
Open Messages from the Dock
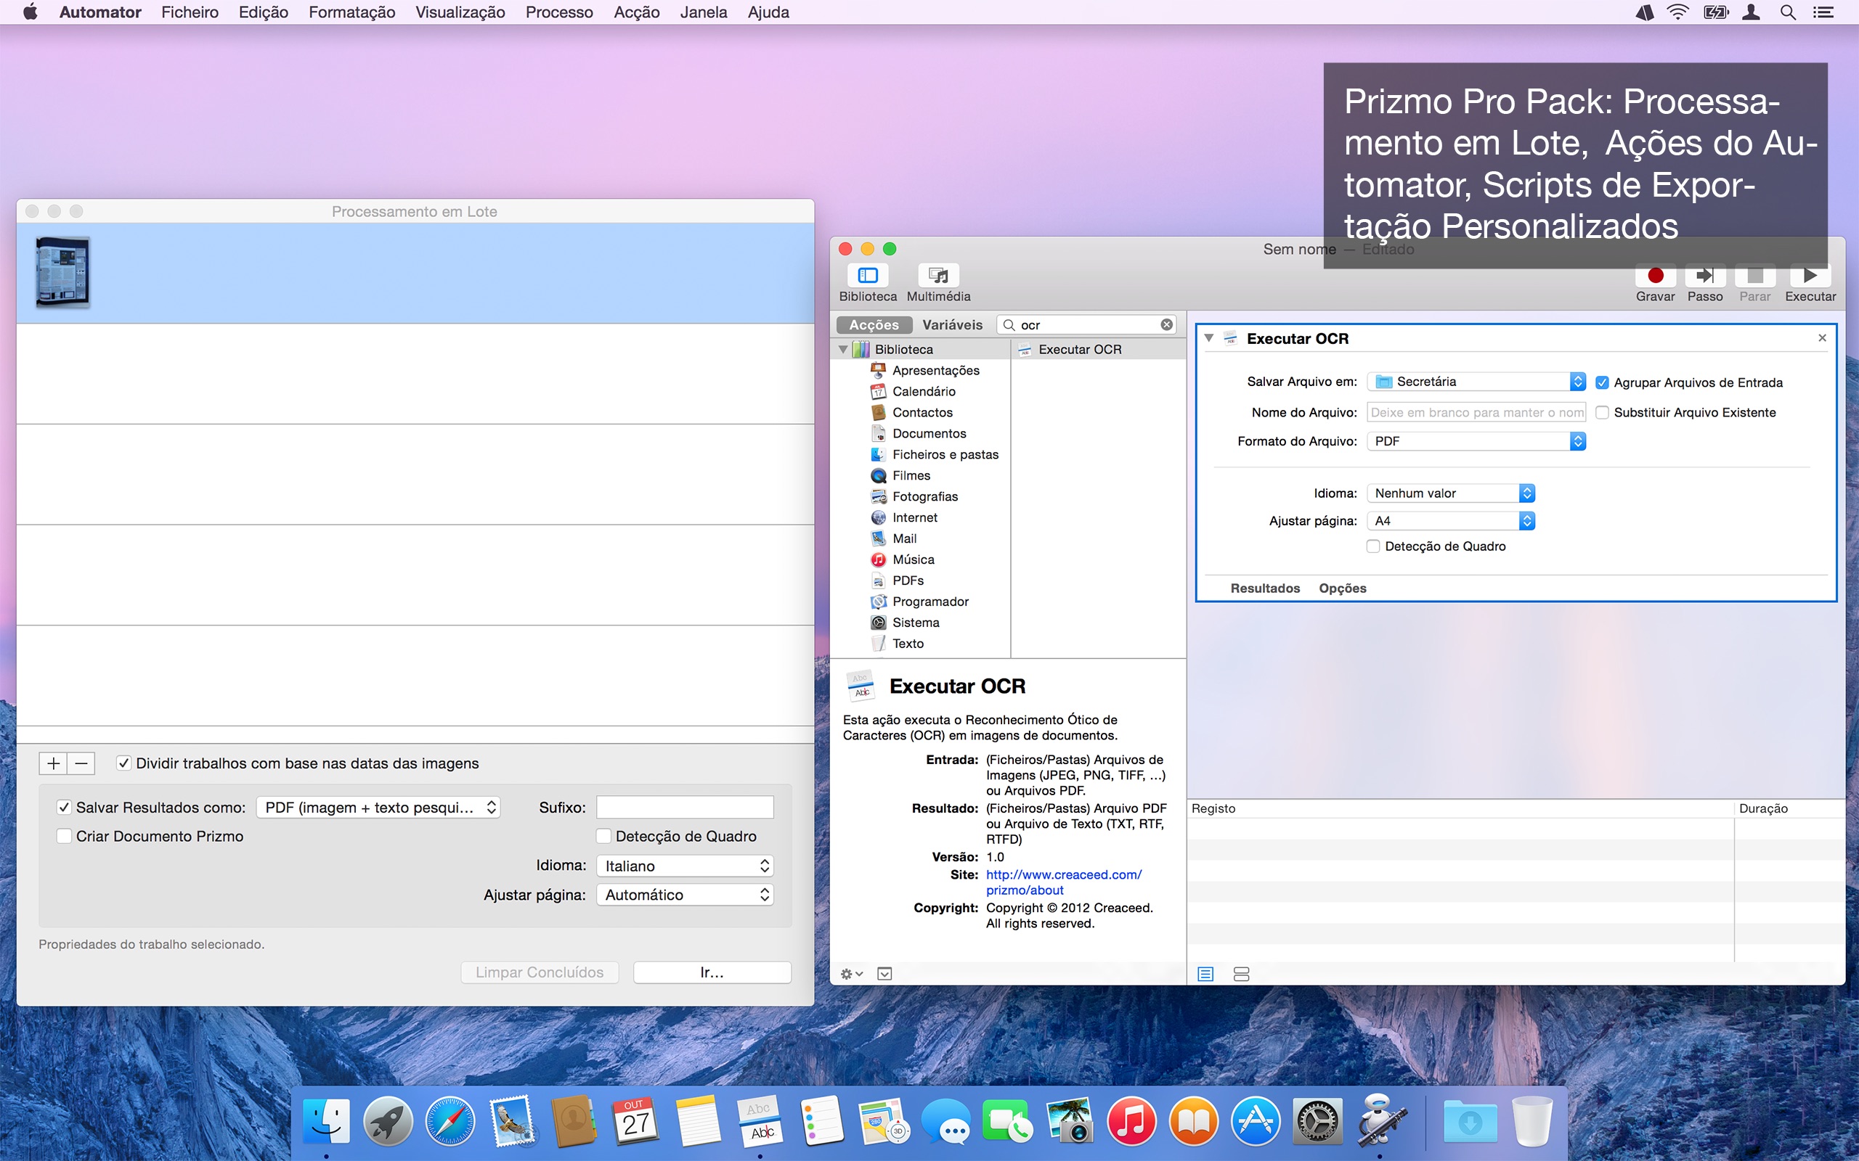tap(945, 1122)
